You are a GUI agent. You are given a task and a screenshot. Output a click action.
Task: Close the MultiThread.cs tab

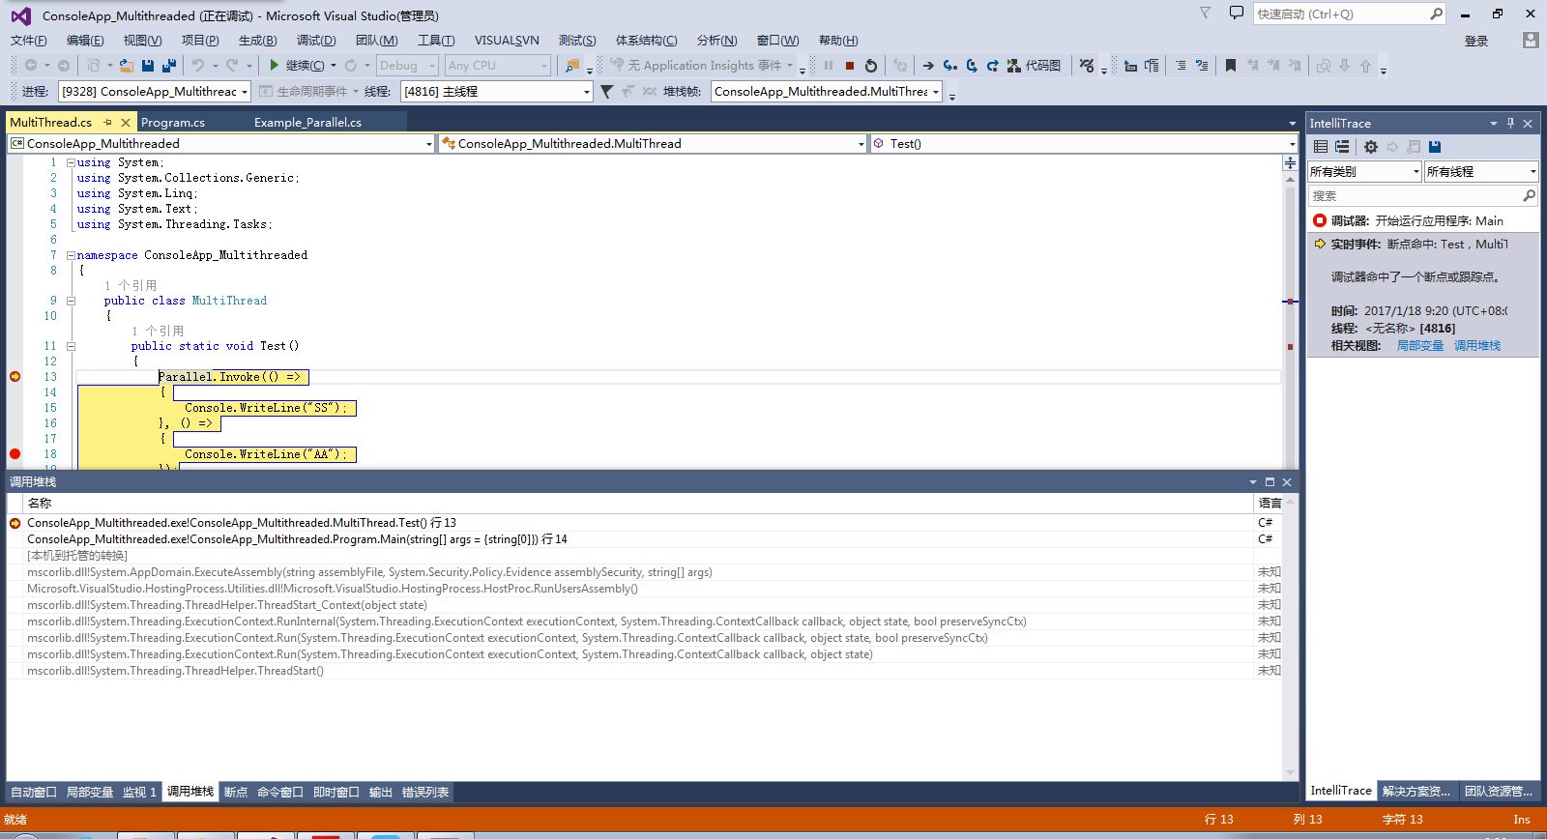coord(126,123)
